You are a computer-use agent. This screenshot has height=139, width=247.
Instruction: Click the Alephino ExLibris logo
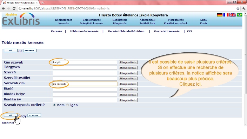tap(21, 19)
